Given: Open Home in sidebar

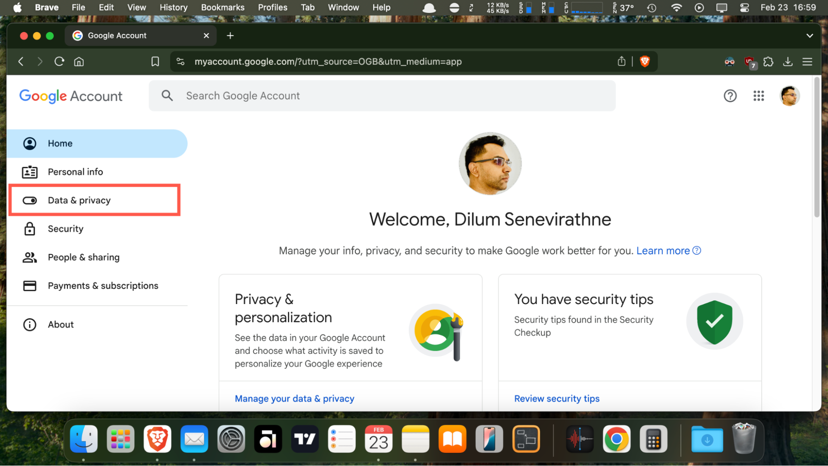Looking at the screenshot, I should 97,143.
